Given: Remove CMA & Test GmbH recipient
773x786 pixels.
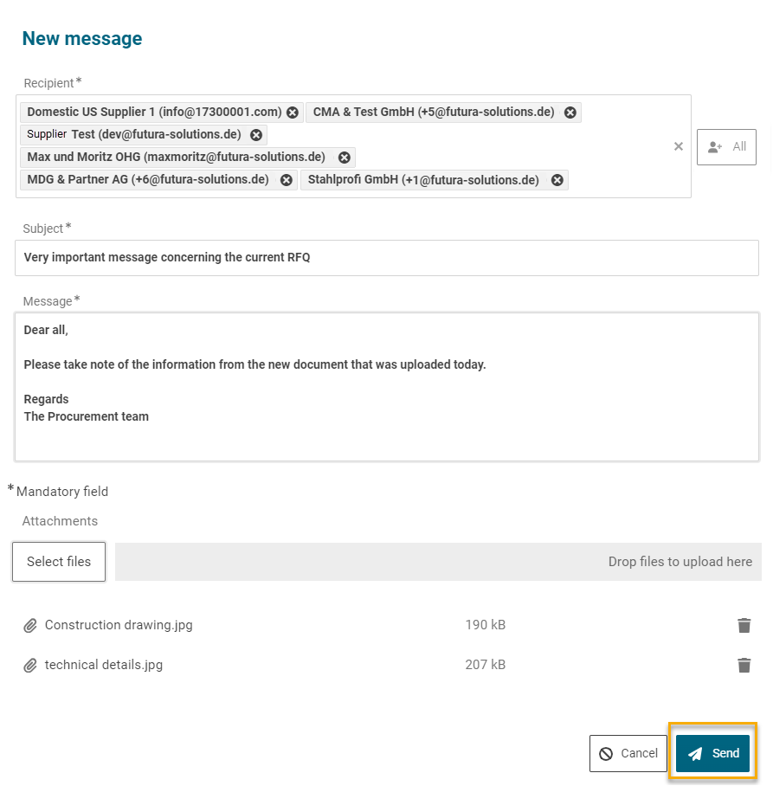Looking at the screenshot, I should click(570, 113).
